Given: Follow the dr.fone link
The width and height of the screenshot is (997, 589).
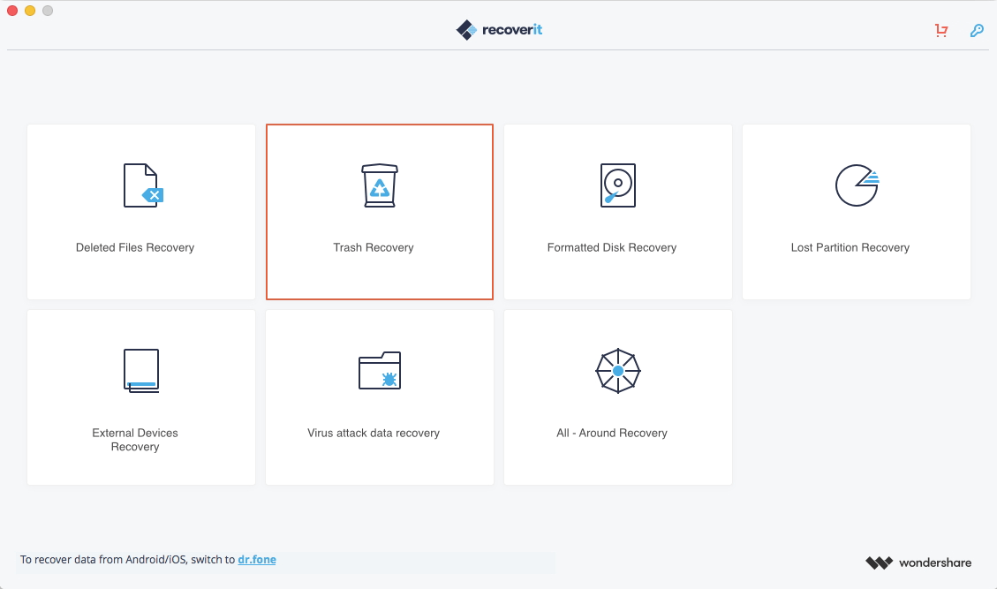Looking at the screenshot, I should 256,559.
